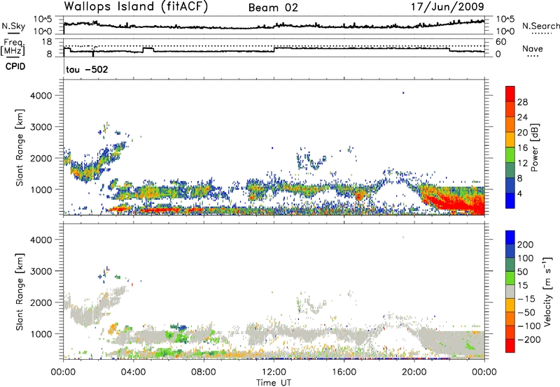Click the '16:00' time axis label
The image size is (560, 387).
click(x=344, y=372)
